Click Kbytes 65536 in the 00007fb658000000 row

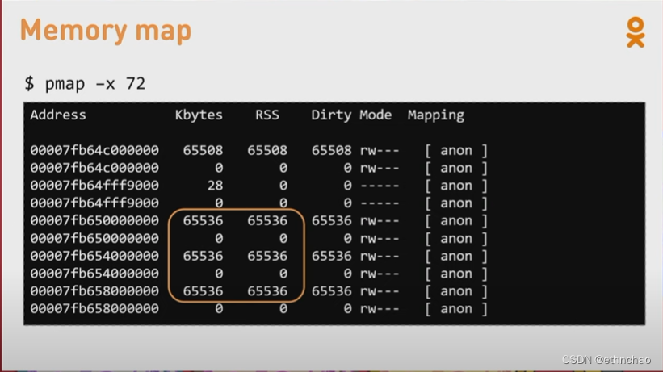pyautogui.click(x=203, y=290)
